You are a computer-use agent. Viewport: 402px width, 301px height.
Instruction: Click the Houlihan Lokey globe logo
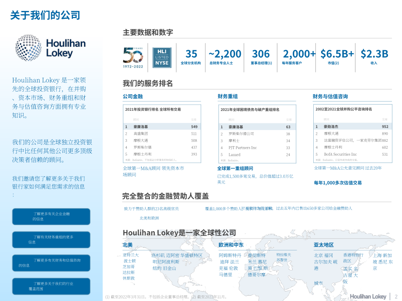click(28, 48)
